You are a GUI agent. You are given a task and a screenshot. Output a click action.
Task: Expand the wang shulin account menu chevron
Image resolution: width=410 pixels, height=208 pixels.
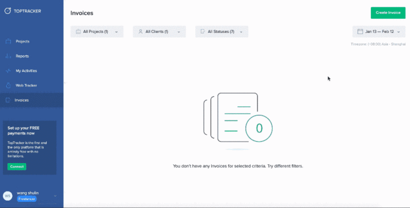[x=55, y=195]
